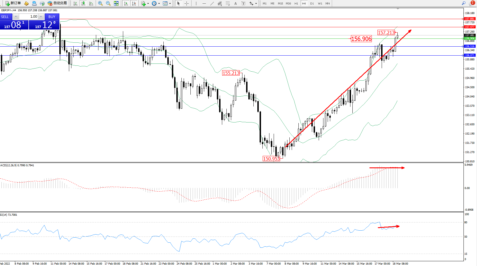Click the Zoom Out magnifier icon
The width and height of the screenshot is (477, 266).
click(x=108, y=3)
